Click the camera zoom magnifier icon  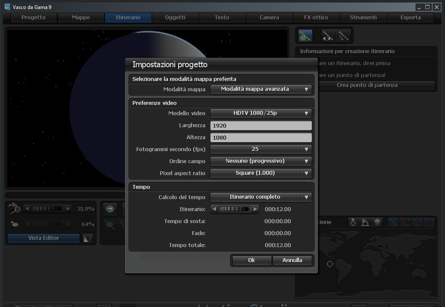15,209
